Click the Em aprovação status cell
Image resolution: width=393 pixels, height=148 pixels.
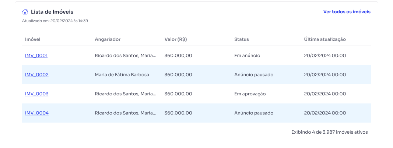click(250, 94)
